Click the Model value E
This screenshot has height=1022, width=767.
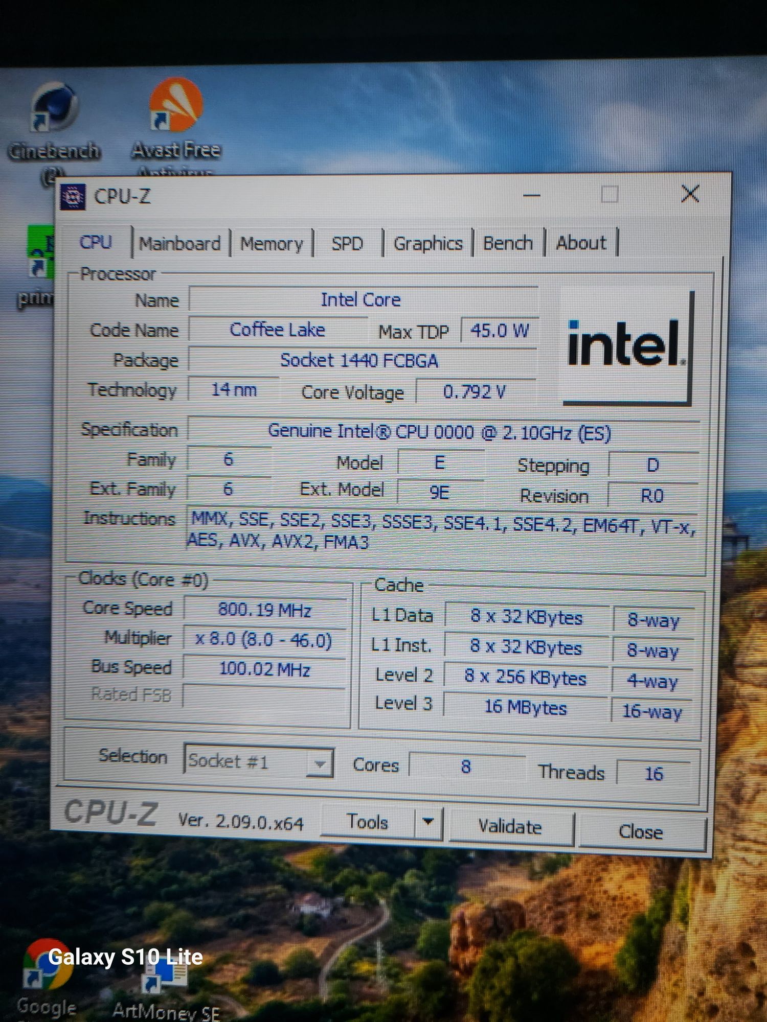pyautogui.click(x=440, y=462)
